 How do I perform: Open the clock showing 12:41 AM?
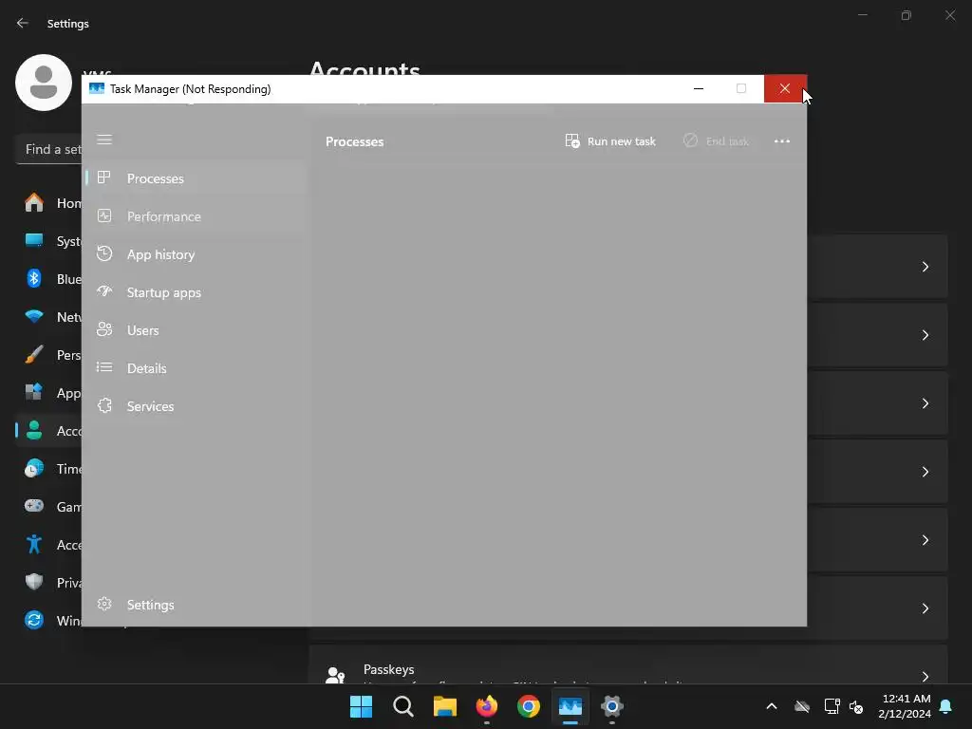coord(905,706)
